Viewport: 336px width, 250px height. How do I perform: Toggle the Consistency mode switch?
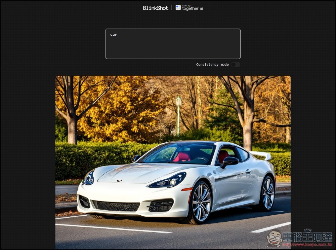tap(236, 65)
